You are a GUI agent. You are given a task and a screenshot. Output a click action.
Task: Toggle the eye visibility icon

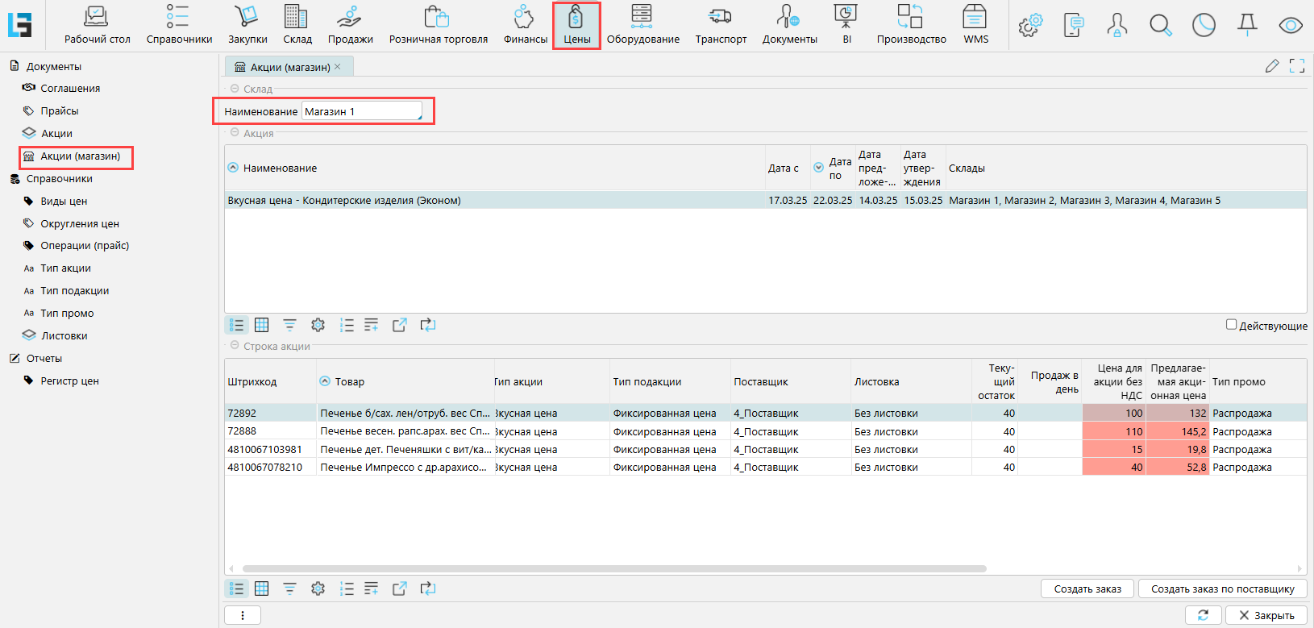click(x=1291, y=26)
